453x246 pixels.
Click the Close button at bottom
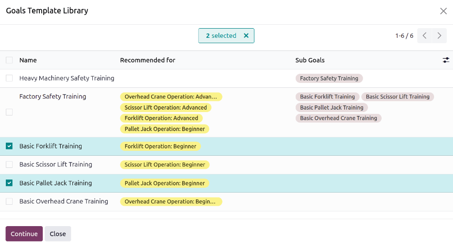[58, 234]
